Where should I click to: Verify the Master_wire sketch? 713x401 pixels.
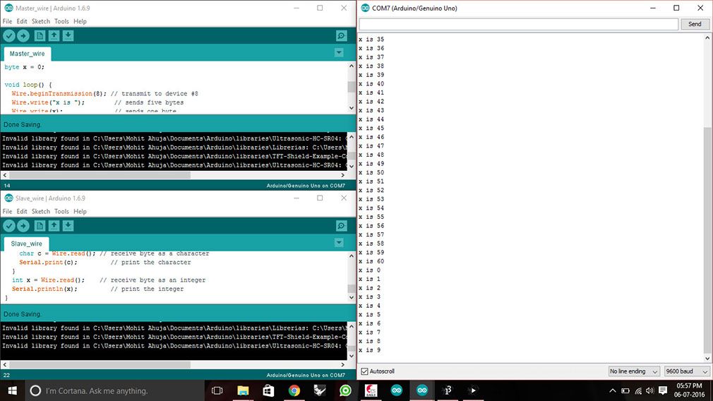9,36
